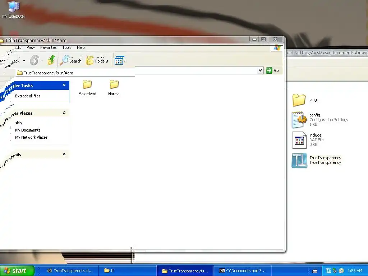The width and height of the screenshot is (368, 276).
Task: Expand the Details panel
Action: pyautogui.click(x=64, y=154)
